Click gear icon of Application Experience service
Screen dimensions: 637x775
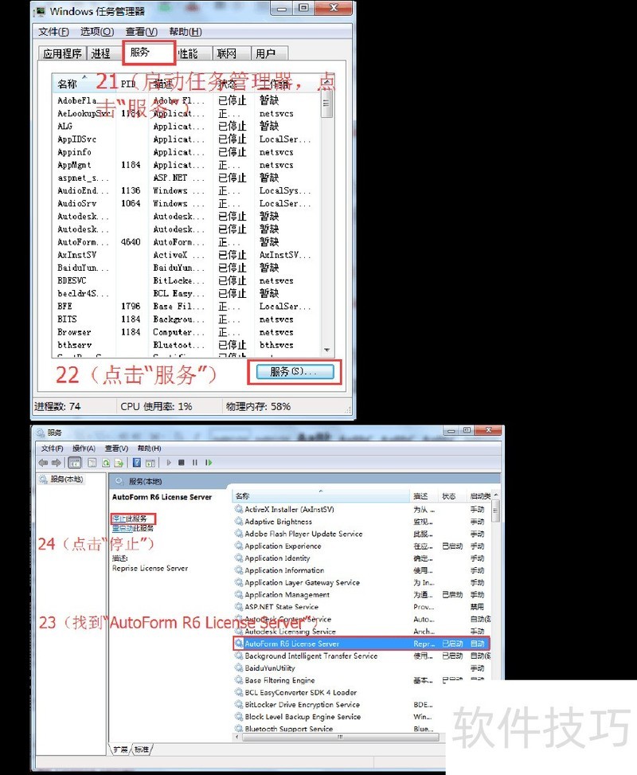click(239, 546)
